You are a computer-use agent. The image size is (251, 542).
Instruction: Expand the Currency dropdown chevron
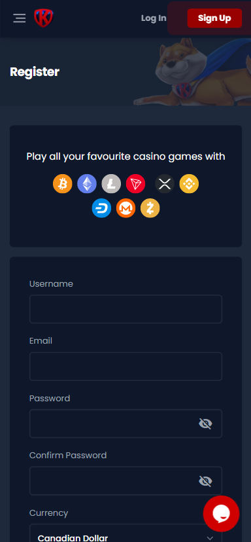210,538
